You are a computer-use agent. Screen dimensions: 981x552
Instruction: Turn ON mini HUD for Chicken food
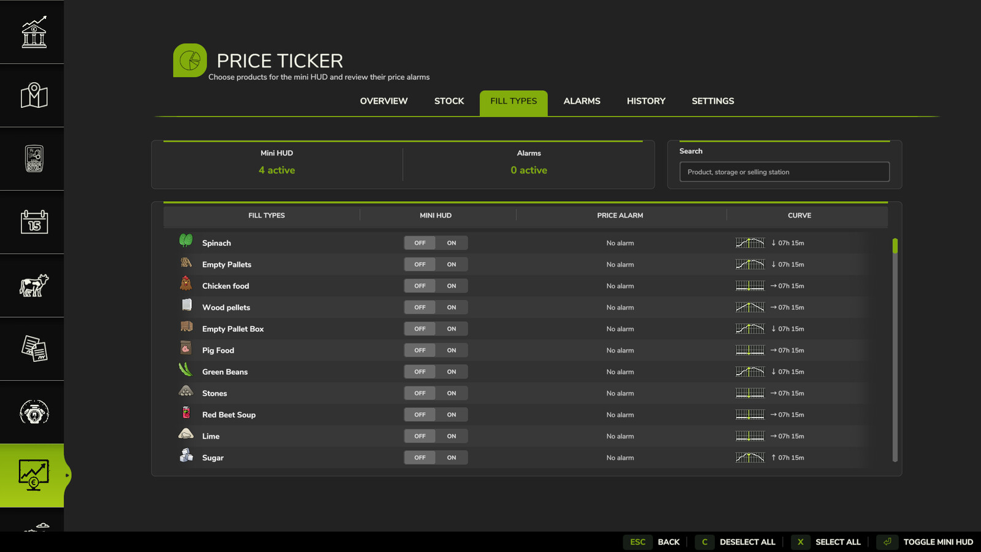coord(452,286)
